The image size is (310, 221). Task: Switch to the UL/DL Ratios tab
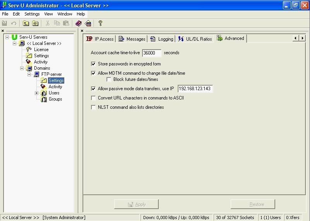(195, 39)
